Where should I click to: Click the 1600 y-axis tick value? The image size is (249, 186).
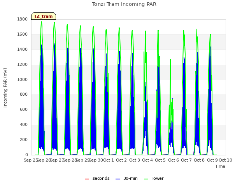23,34
